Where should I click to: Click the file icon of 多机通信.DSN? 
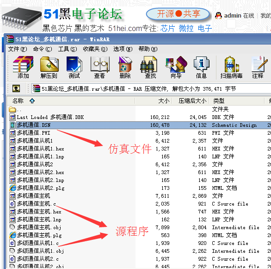point(12,125)
